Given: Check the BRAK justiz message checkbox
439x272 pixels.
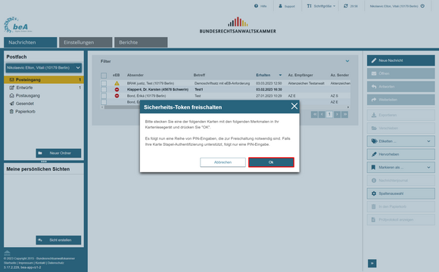Looking at the screenshot, I should pos(104,83).
